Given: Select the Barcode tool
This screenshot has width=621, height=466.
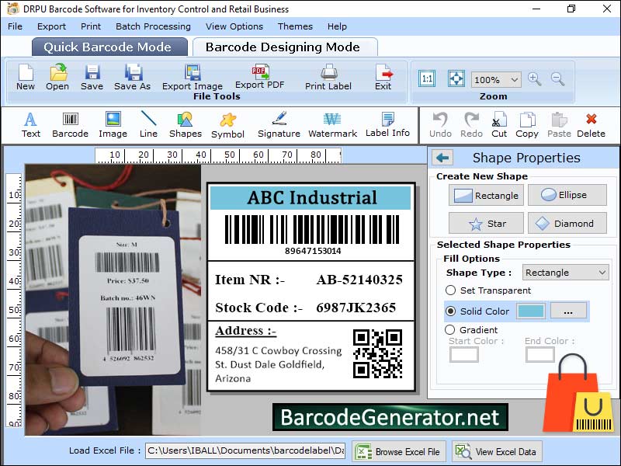Looking at the screenshot, I should coord(70,125).
